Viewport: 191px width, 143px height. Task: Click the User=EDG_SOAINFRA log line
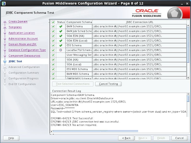tap(64, 105)
